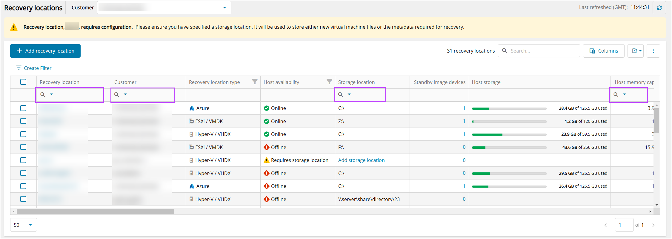This screenshot has height=239, width=672.
Task: Click the Add storage location link
Action: pyautogui.click(x=361, y=160)
